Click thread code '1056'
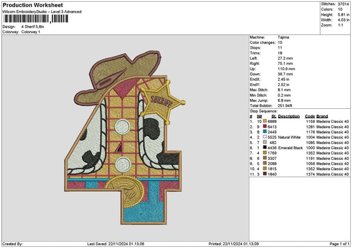352x248 pixels. pos(310,164)
